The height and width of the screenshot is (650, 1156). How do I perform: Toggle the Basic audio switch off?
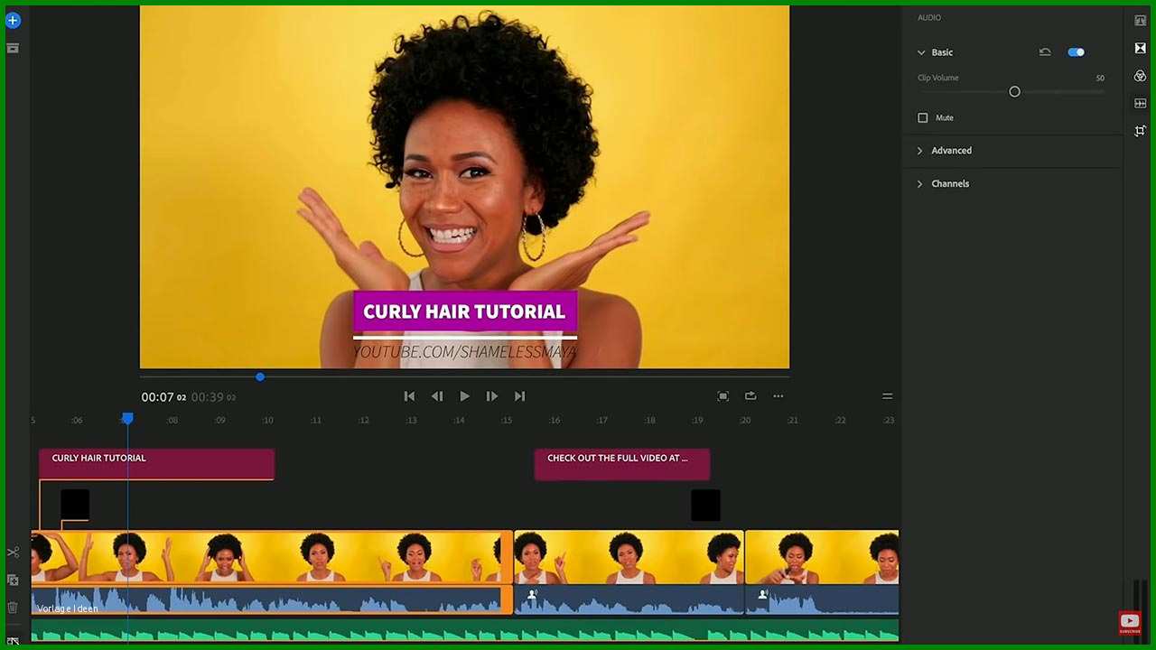coord(1076,52)
